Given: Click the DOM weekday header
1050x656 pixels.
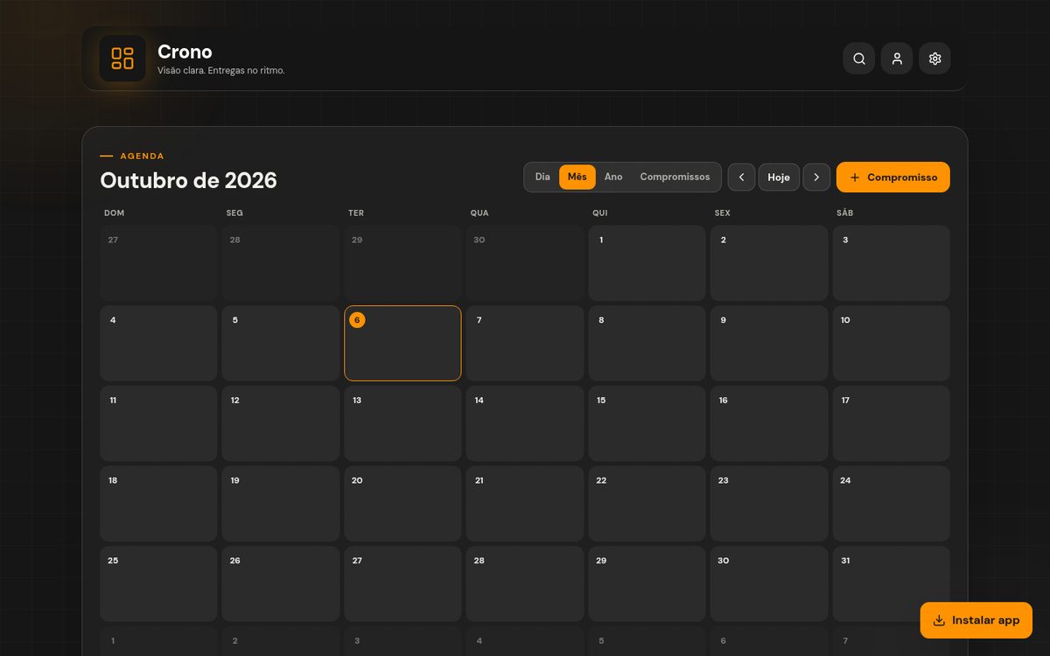Looking at the screenshot, I should (x=114, y=213).
